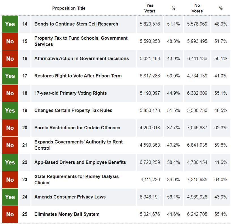Click "State Requirements for Kidney Dialysis Clinics"

tap(76, 179)
